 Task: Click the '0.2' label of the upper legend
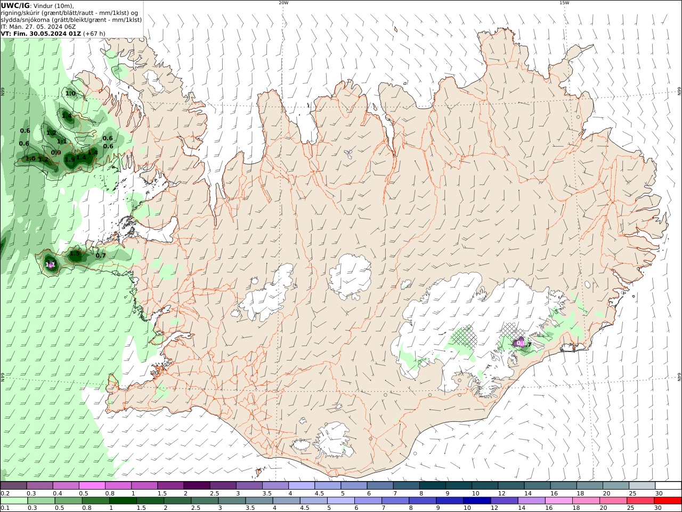[4, 494]
